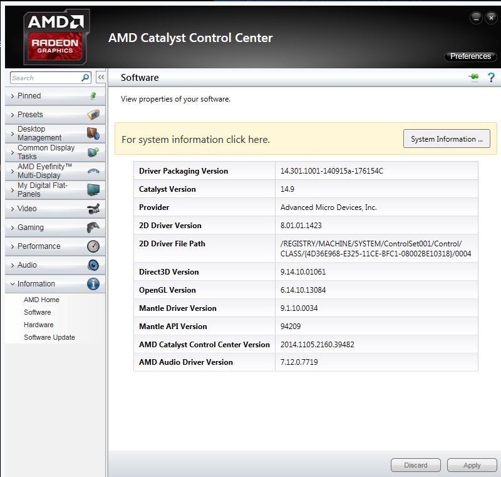Expand the Pinned section
The image size is (501, 477).
pos(55,96)
